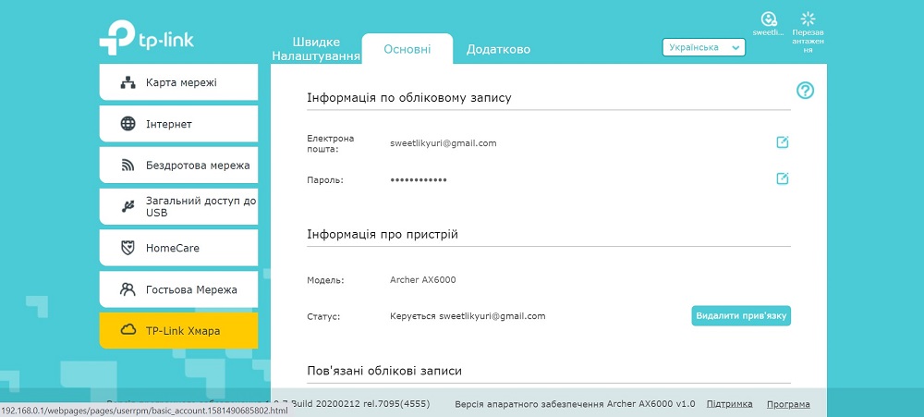The width and height of the screenshot is (924, 417).
Task: Switch to the Додатково tab
Action: click(499, 50)
